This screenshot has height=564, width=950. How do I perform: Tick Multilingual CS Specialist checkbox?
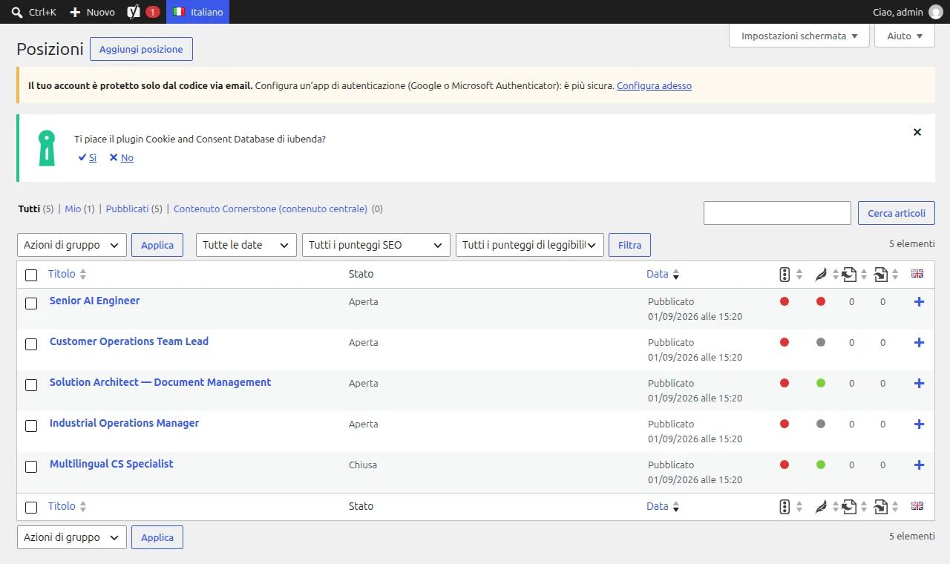tap(31, 467)
